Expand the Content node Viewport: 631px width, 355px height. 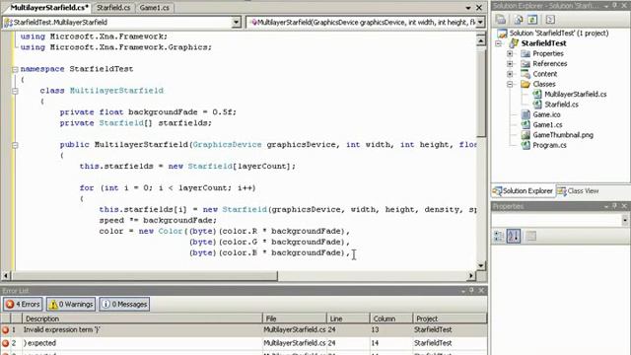(510, 74)
